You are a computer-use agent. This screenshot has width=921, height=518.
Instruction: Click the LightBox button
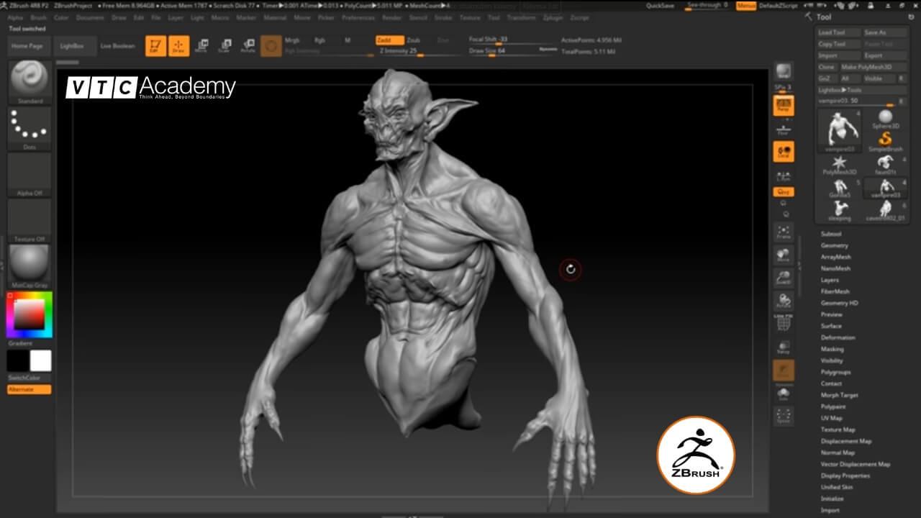(71, 46)
